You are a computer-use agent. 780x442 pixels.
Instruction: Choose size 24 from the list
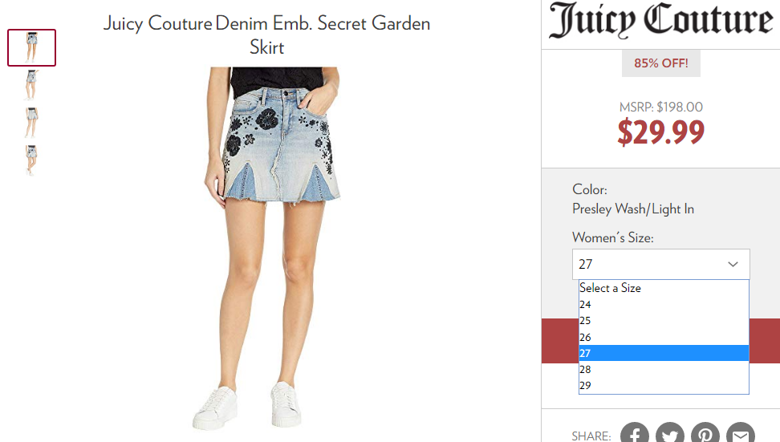(x=664, y=304)
